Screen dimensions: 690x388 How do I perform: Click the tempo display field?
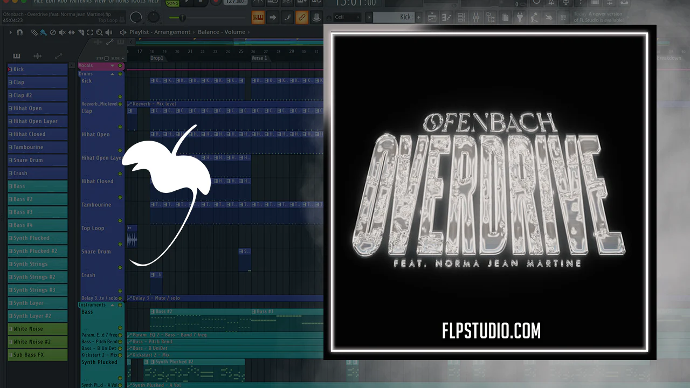236,3
